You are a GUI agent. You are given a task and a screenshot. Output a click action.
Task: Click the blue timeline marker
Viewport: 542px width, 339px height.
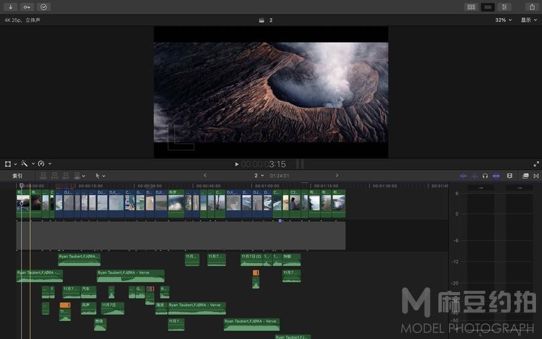click(280, 220)
